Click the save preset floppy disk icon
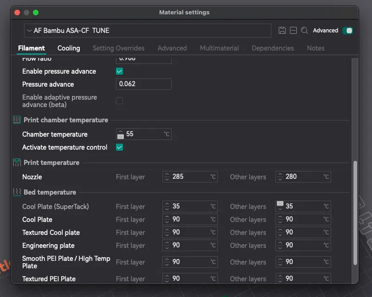This screenshot has width=372, height=297. tap(282, 31)
